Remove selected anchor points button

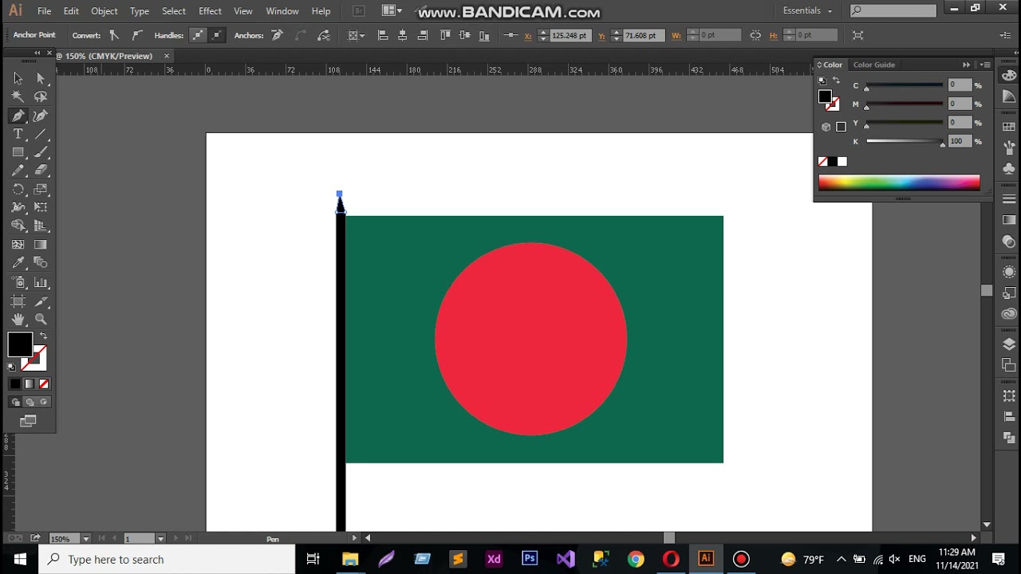coord(277,35)
